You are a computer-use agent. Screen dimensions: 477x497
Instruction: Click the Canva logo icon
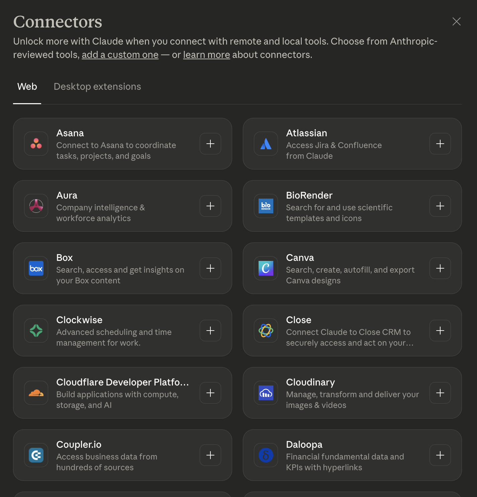click(266, 268)
